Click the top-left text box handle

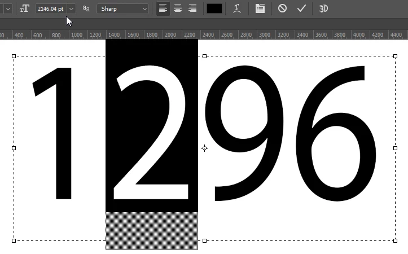coord(14,56)
